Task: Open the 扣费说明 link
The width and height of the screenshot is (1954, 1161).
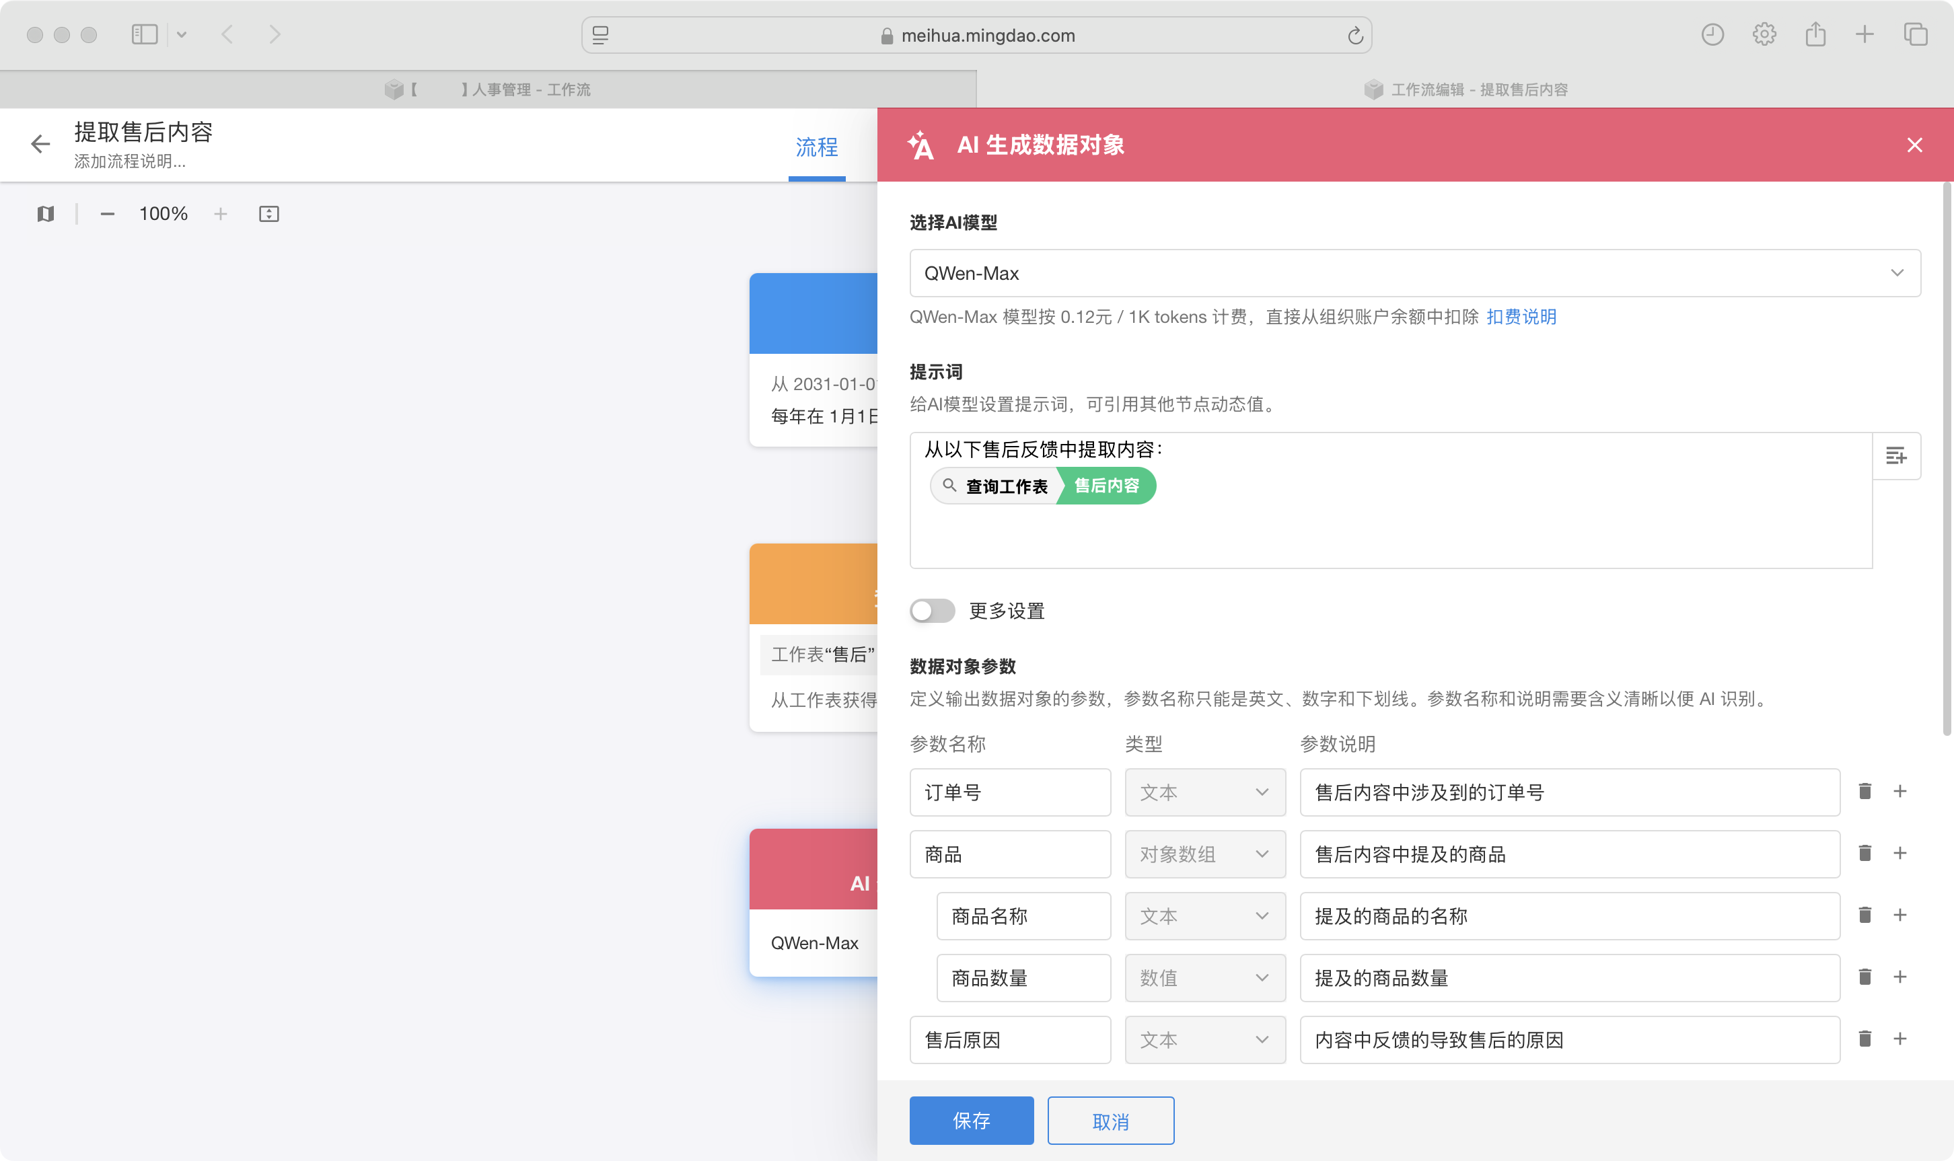Action: pos(1521,317)
